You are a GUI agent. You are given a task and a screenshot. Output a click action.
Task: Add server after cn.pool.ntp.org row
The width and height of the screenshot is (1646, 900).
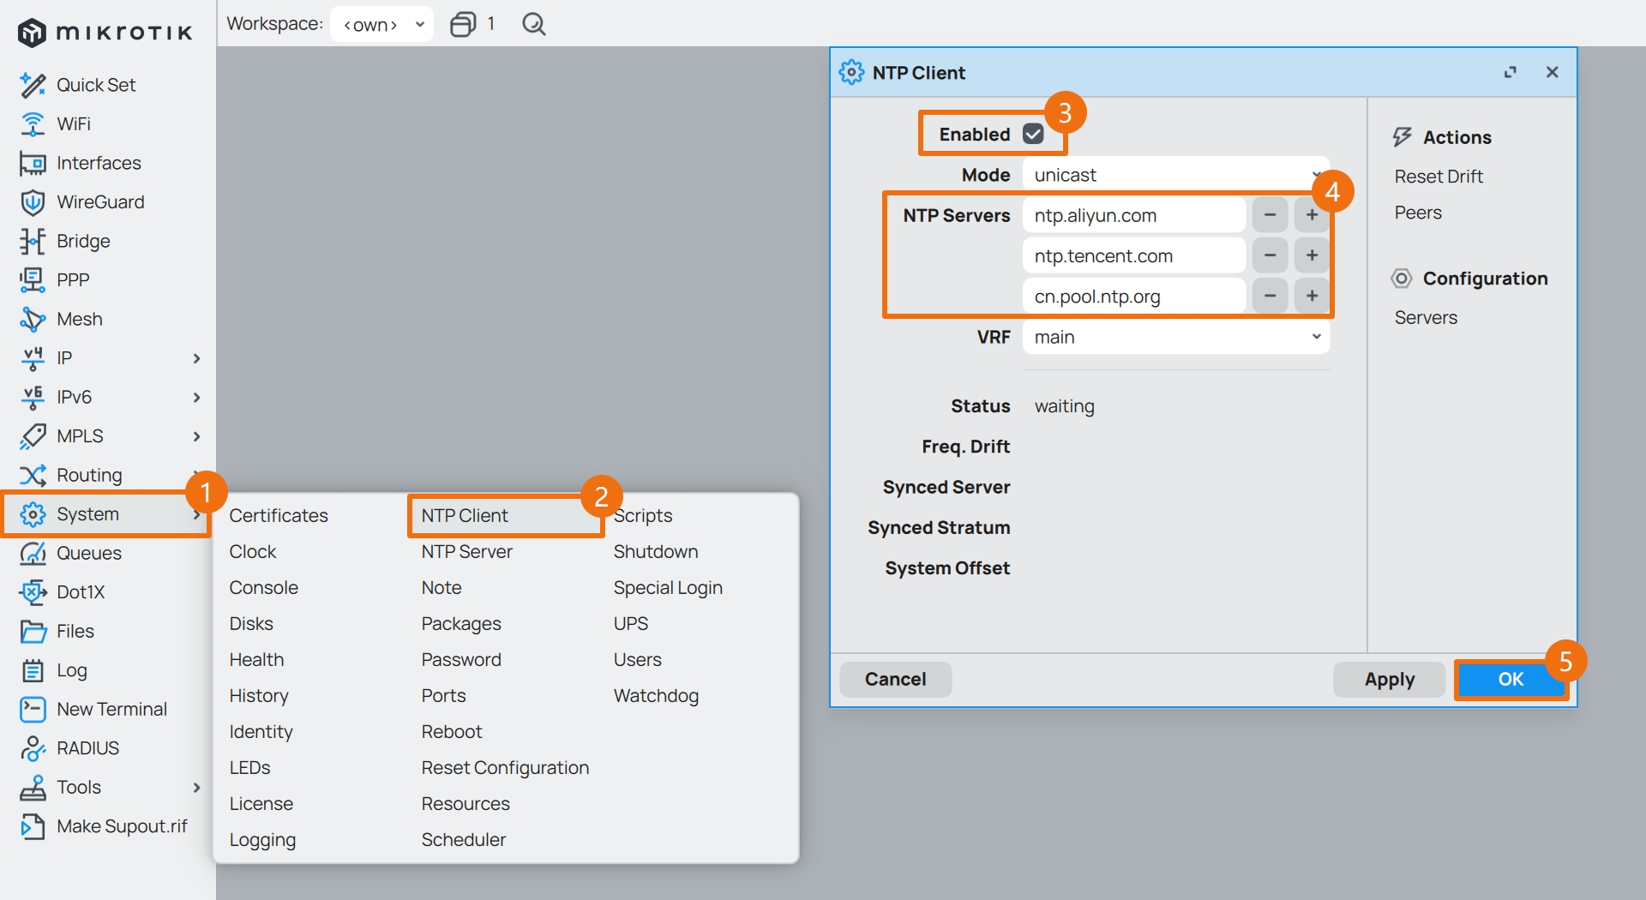pyautogui.click(x=1312, y=297)
